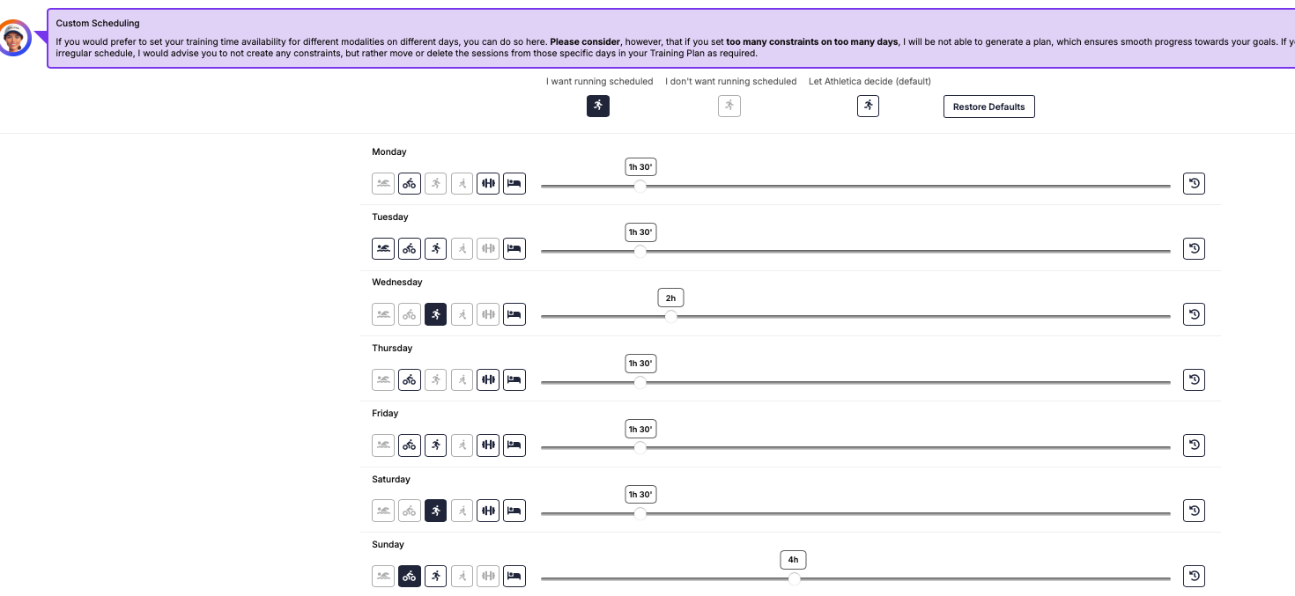Viewport: 1295px width, 596px height.
Task: Toggle the swim icon for Tuesday
Action: 383,248
